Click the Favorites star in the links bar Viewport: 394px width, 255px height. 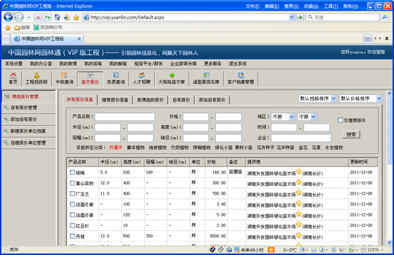[8, 27]
